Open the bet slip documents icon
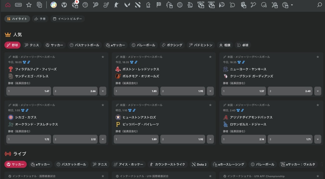 pyautogui.click(x=39, y=5)
